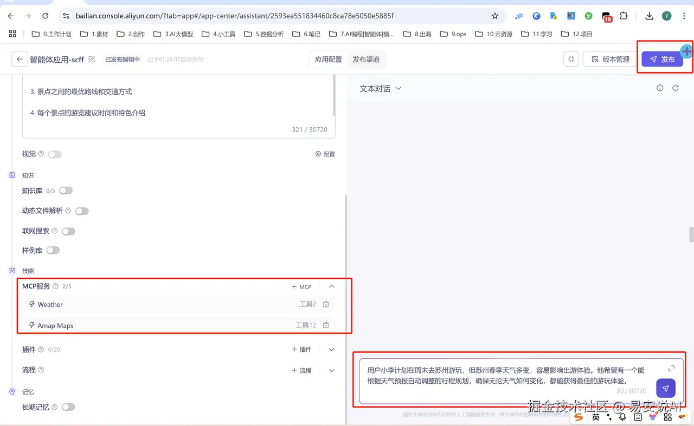Viewport: 694px width, 426px height.
Task: Open 配置 settings for vision
Action: pos(325,154)
